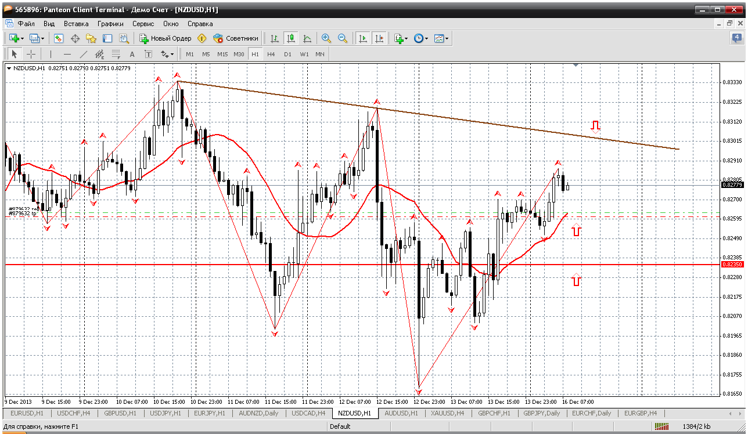The height and width of the screenshot is (434, 748).
Task: Switch timeframe to M30
Action: pyautogui.click(x=239, y=54)
